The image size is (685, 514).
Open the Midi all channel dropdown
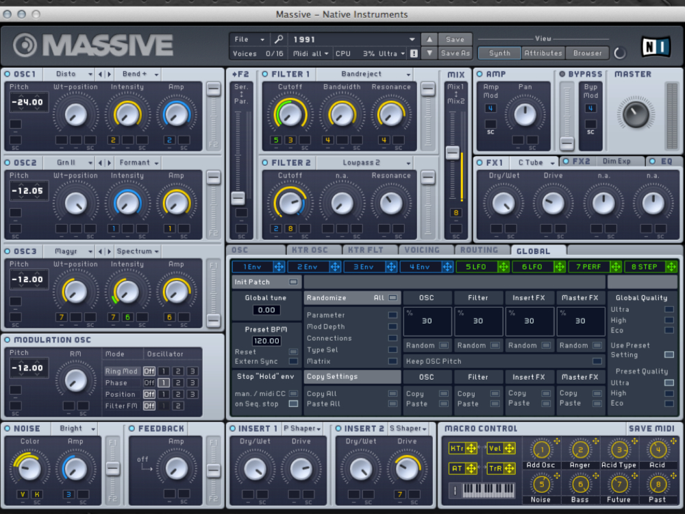pos(311,53)
